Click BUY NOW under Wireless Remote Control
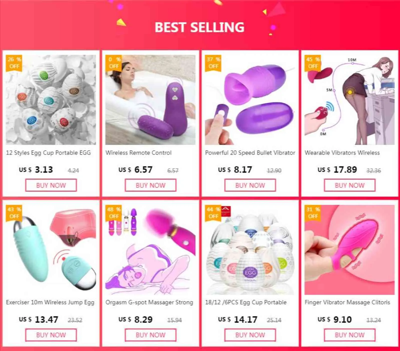Image resolution: width=400 pixels, height=351 pixels. 150,185
